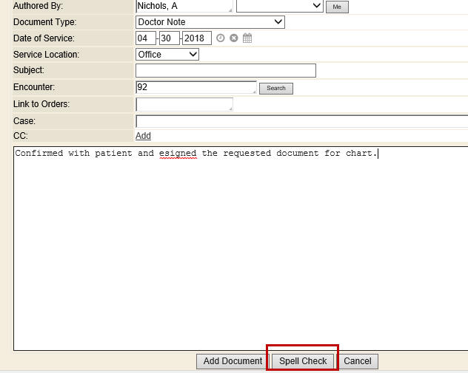The height and width of the screenshot is (373, 468).
Task: Follow the Add link for CC
Action: pyautogui.click(x=143, y=136)
